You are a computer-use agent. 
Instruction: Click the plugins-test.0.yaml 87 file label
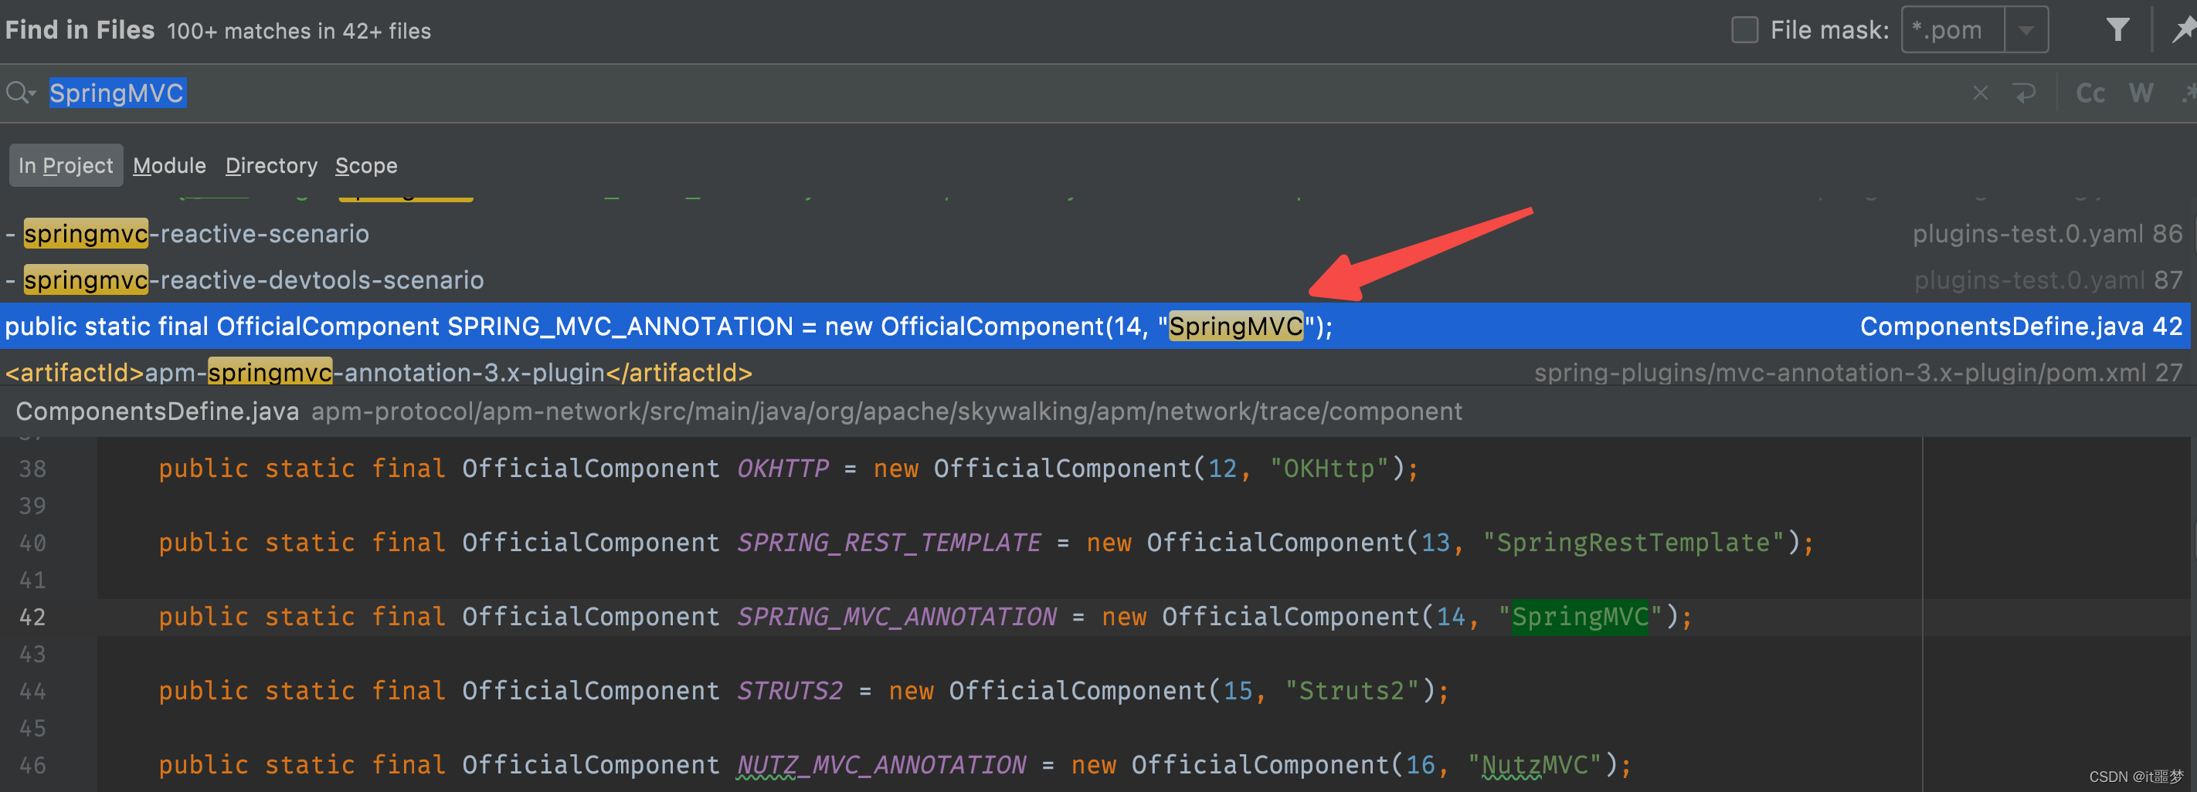point(2047,279)
